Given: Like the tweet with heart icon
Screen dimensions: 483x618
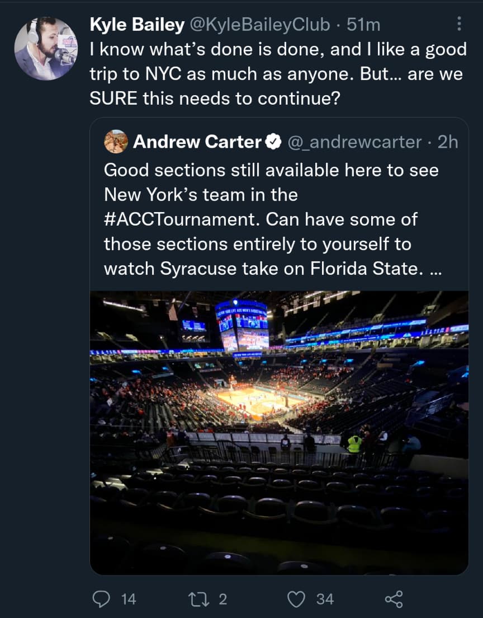Looking at the screenshot, I should pyautogui.click(x=296, y=599).
